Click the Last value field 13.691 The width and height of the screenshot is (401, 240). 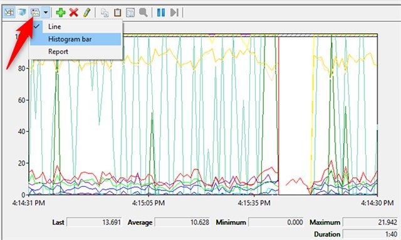tap(94, 222)
